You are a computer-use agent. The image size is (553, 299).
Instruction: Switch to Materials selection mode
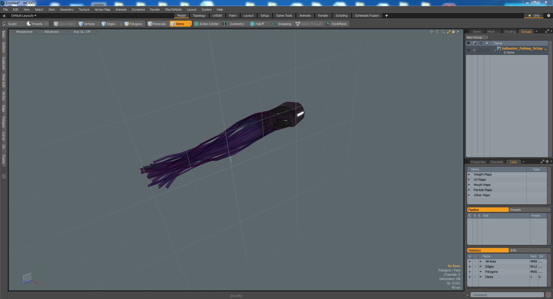[157, 24]
